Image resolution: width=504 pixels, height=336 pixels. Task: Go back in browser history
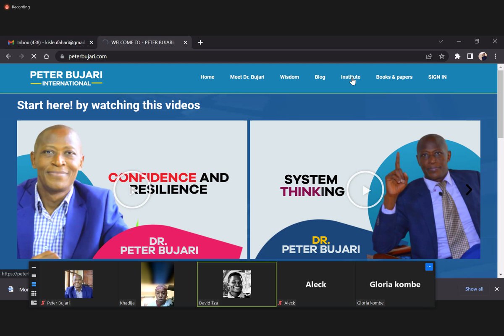pyautogui.click(x=9, y=56)
